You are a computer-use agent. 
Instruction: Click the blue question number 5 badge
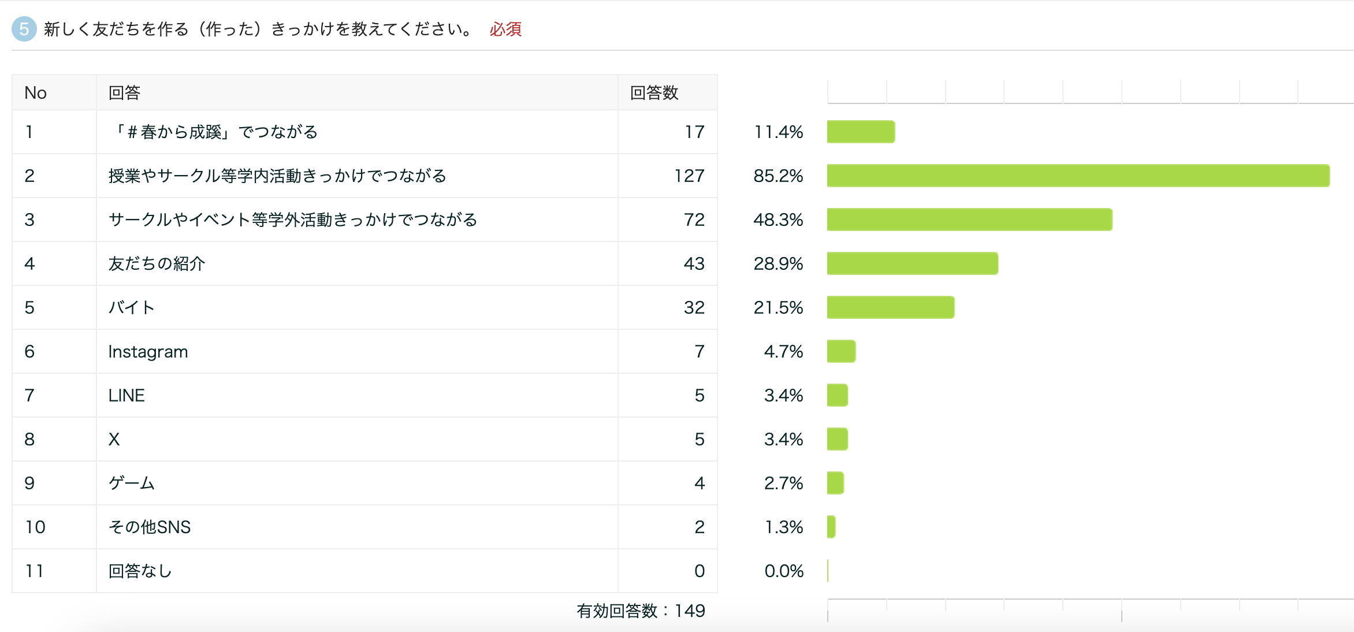24,29
